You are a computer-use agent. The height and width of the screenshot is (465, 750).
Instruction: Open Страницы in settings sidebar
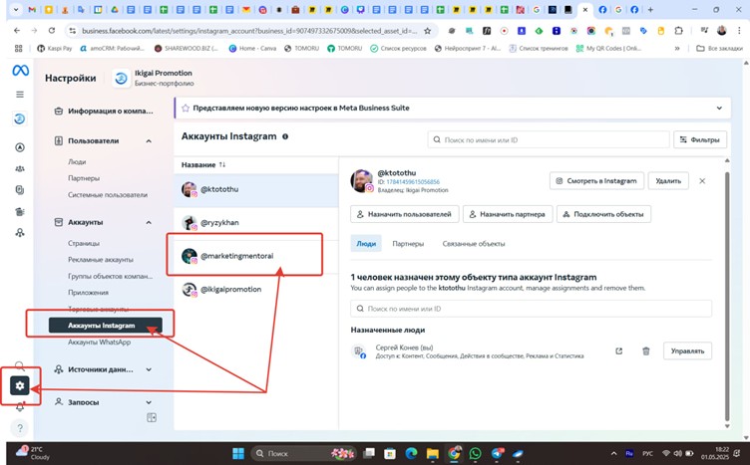pyautogui.click(x=84, y=243)
